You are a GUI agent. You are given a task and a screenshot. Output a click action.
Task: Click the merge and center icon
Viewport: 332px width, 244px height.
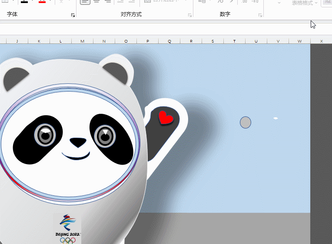coord(148,1)
